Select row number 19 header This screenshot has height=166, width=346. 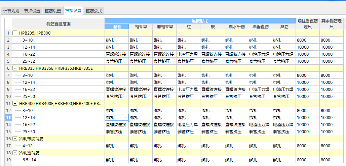8,160
